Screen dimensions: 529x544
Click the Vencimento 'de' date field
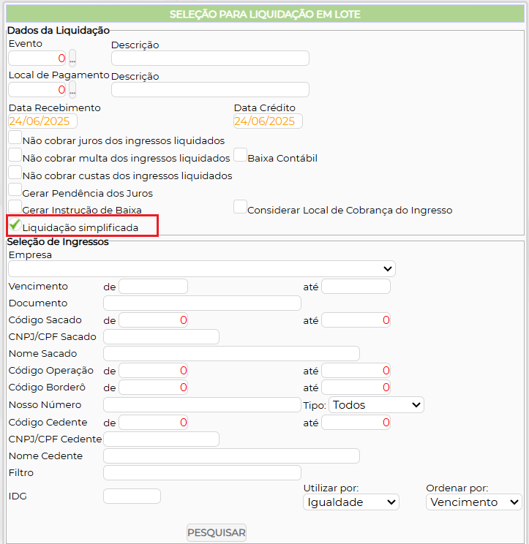tap(154, 287)
